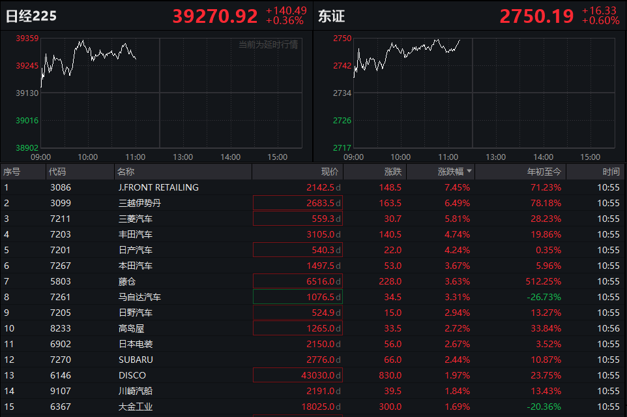Click the 时间 column header
Viewport: 627px width, 417px height.
[x=611, y=172]
